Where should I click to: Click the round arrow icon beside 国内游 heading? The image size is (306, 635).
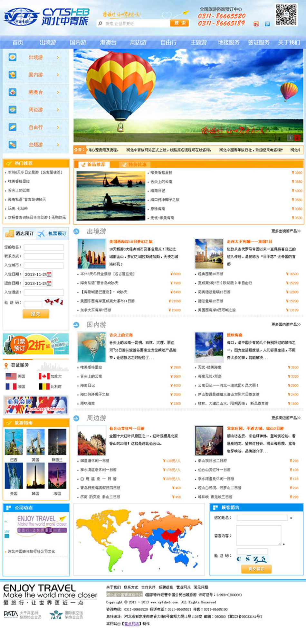(x=76, y=325)
